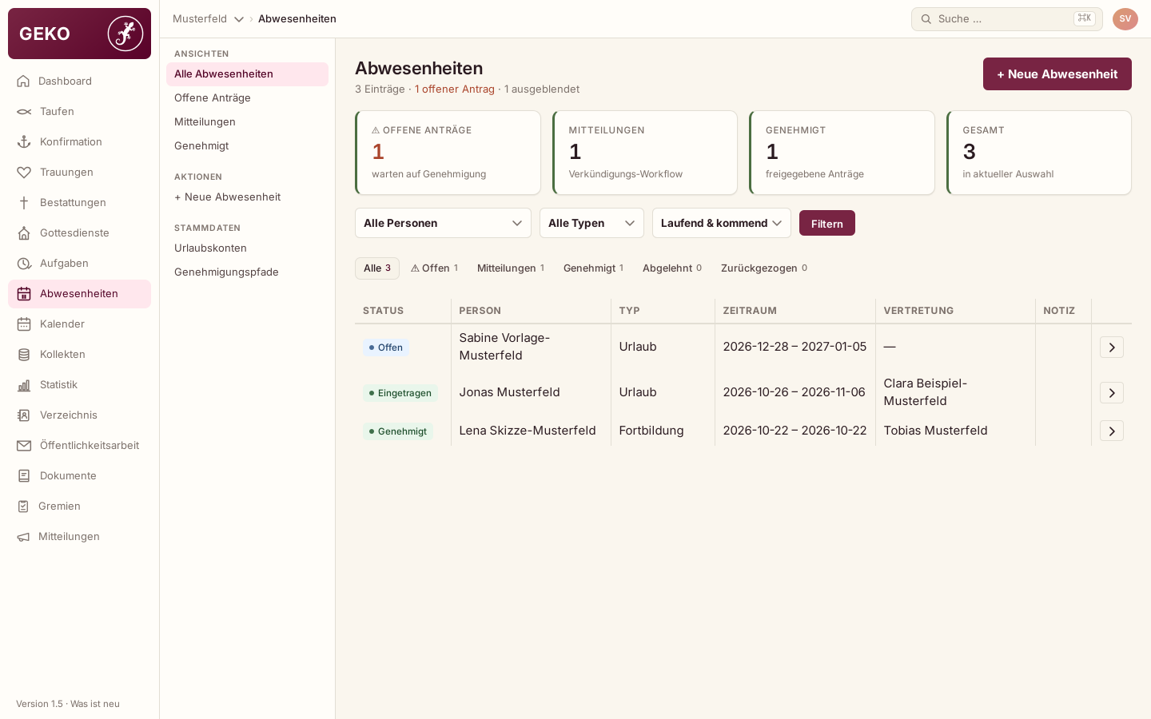Open Kollekten via its coin stack icon

click(24, 355)
